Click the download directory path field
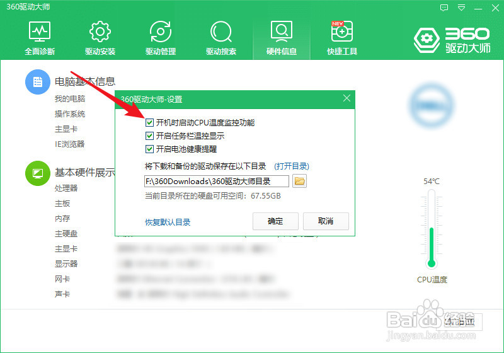This screenshot has width=504, height=353. click(x=217, y=181)
